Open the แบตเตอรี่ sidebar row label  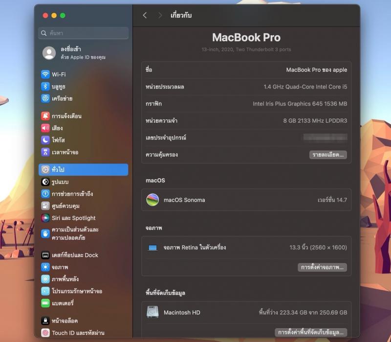(63, 303)
